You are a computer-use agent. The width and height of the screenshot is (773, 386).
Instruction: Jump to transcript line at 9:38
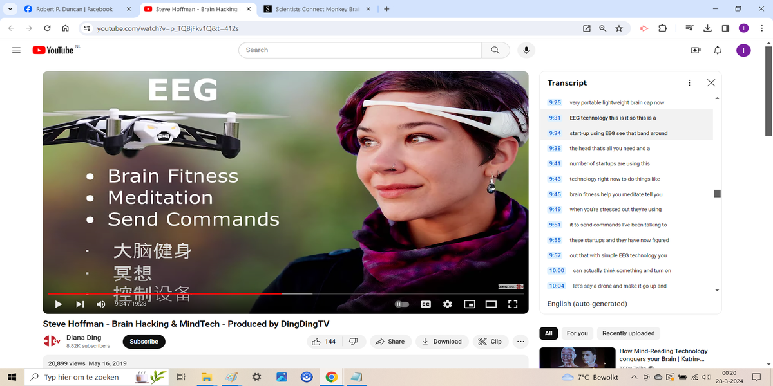pos(627,148)
